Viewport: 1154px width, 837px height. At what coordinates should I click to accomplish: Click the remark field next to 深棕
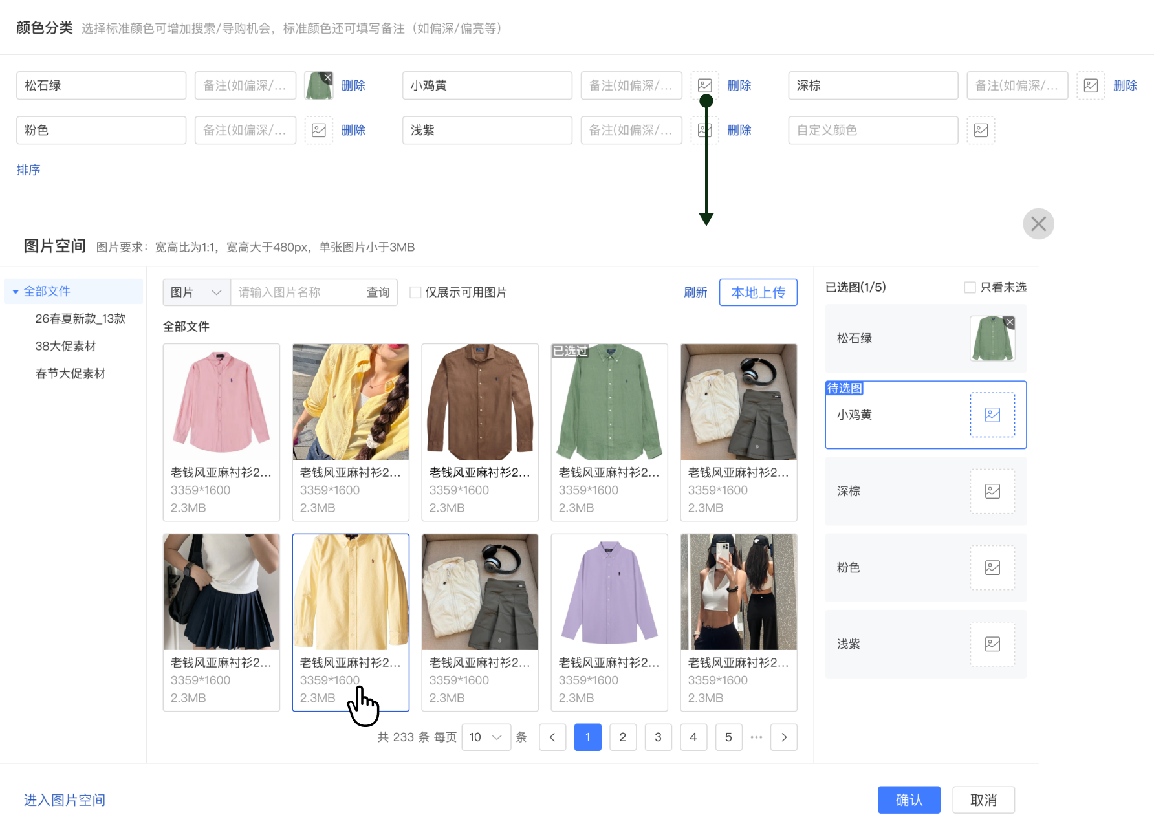click(1017, 85)
